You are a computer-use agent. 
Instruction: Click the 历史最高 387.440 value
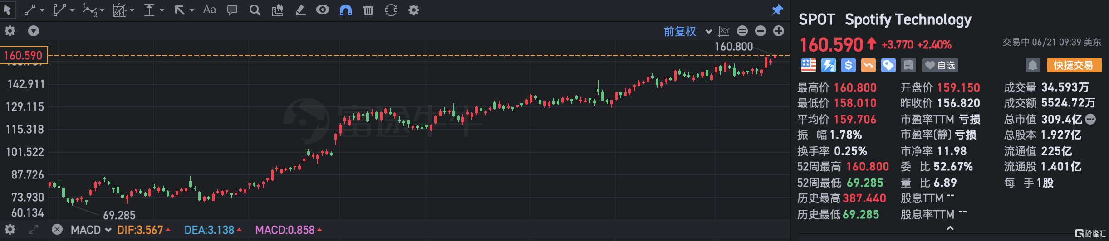click(864, 198)
